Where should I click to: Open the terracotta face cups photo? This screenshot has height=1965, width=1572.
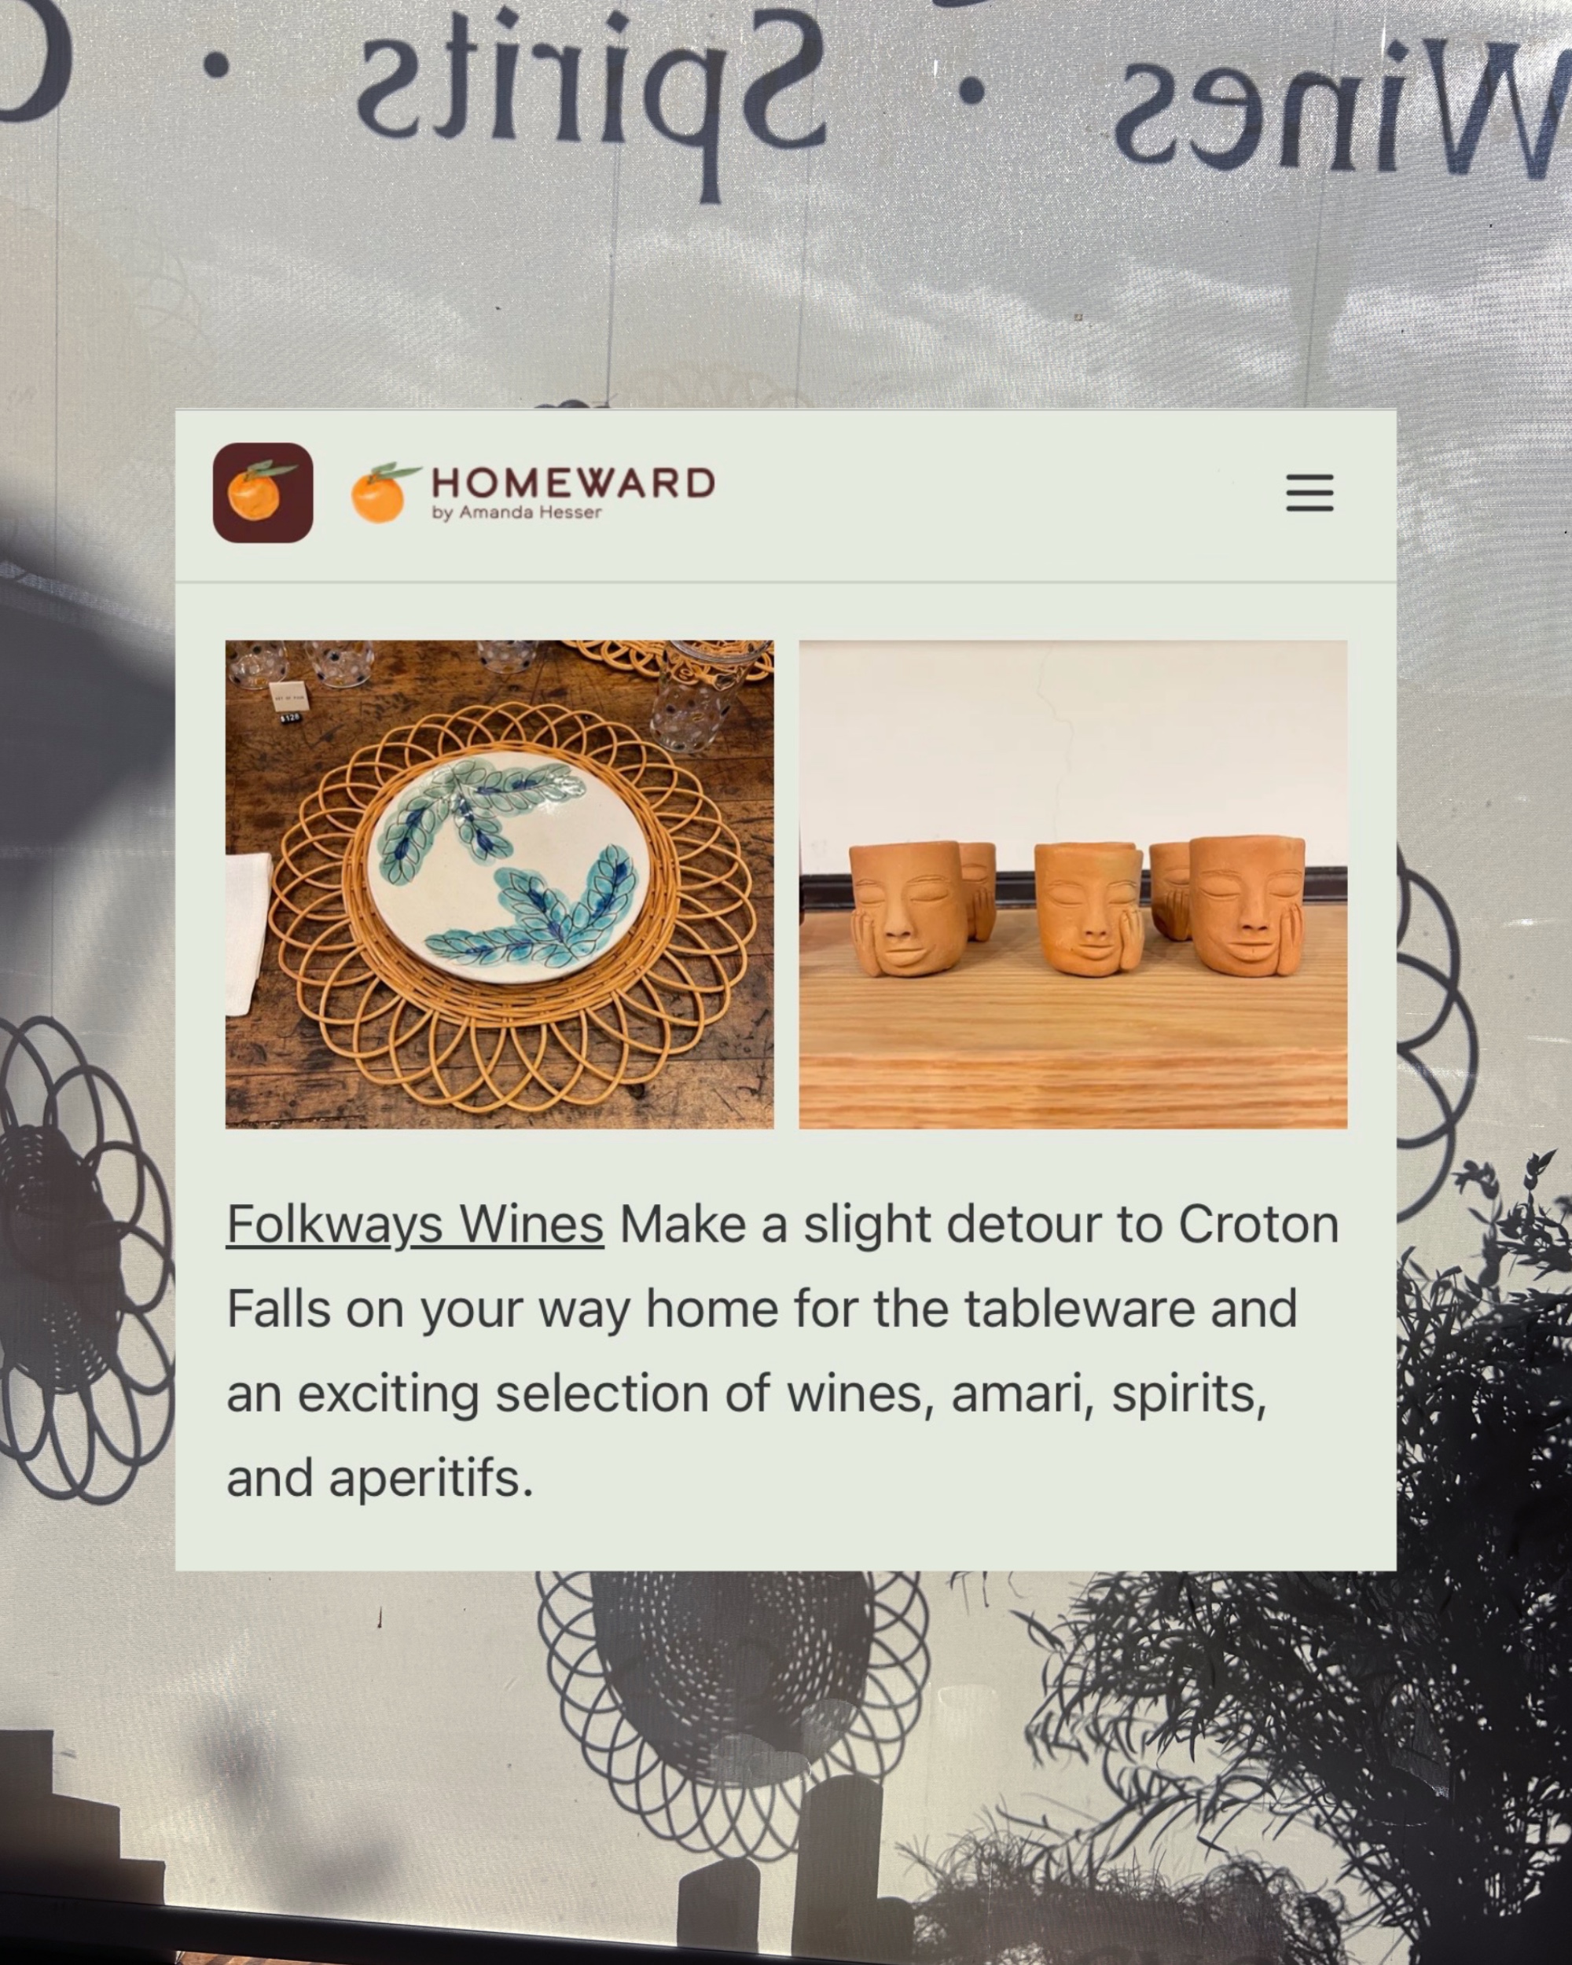(x=1073, y=884)
